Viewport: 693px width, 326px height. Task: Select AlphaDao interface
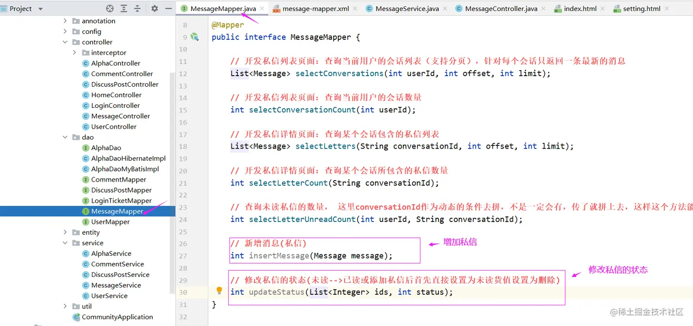tap(106, 148)
